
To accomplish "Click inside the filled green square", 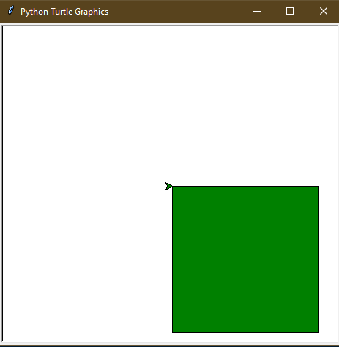I will 245,259.
